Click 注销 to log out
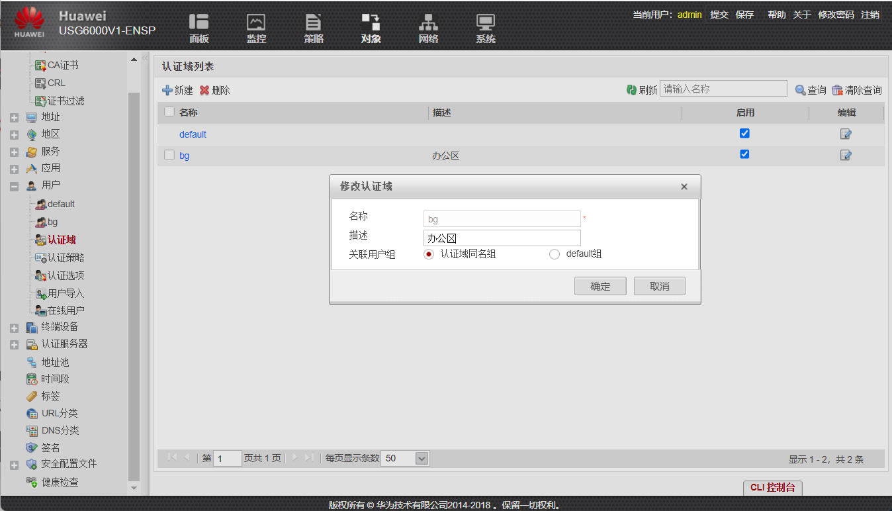892x511 pixels. pyautogui.click(x=870, y=15)
